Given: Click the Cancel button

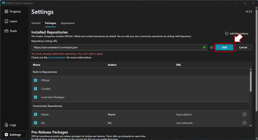Looking at the screenshot, I should (x=243, y=47).
